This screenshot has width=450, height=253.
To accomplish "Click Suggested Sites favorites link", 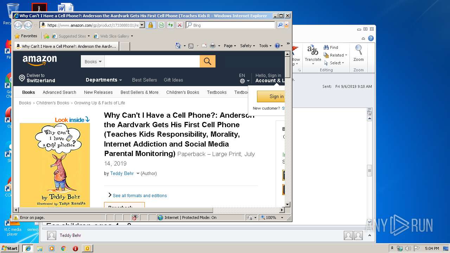I will tap(71, 36).
